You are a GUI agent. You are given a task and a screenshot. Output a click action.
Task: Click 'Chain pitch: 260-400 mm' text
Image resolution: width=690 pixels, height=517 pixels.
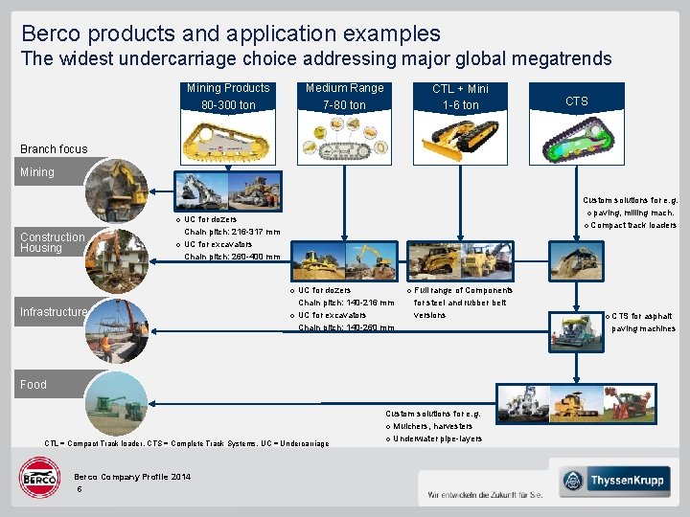point(232,257)
